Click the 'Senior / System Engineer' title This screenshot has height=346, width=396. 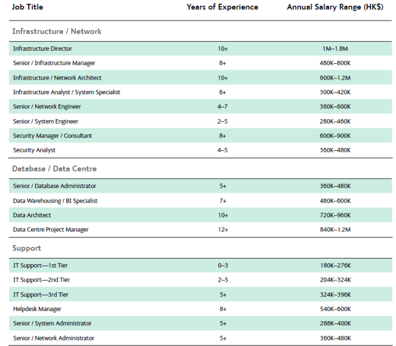point(46,121)
